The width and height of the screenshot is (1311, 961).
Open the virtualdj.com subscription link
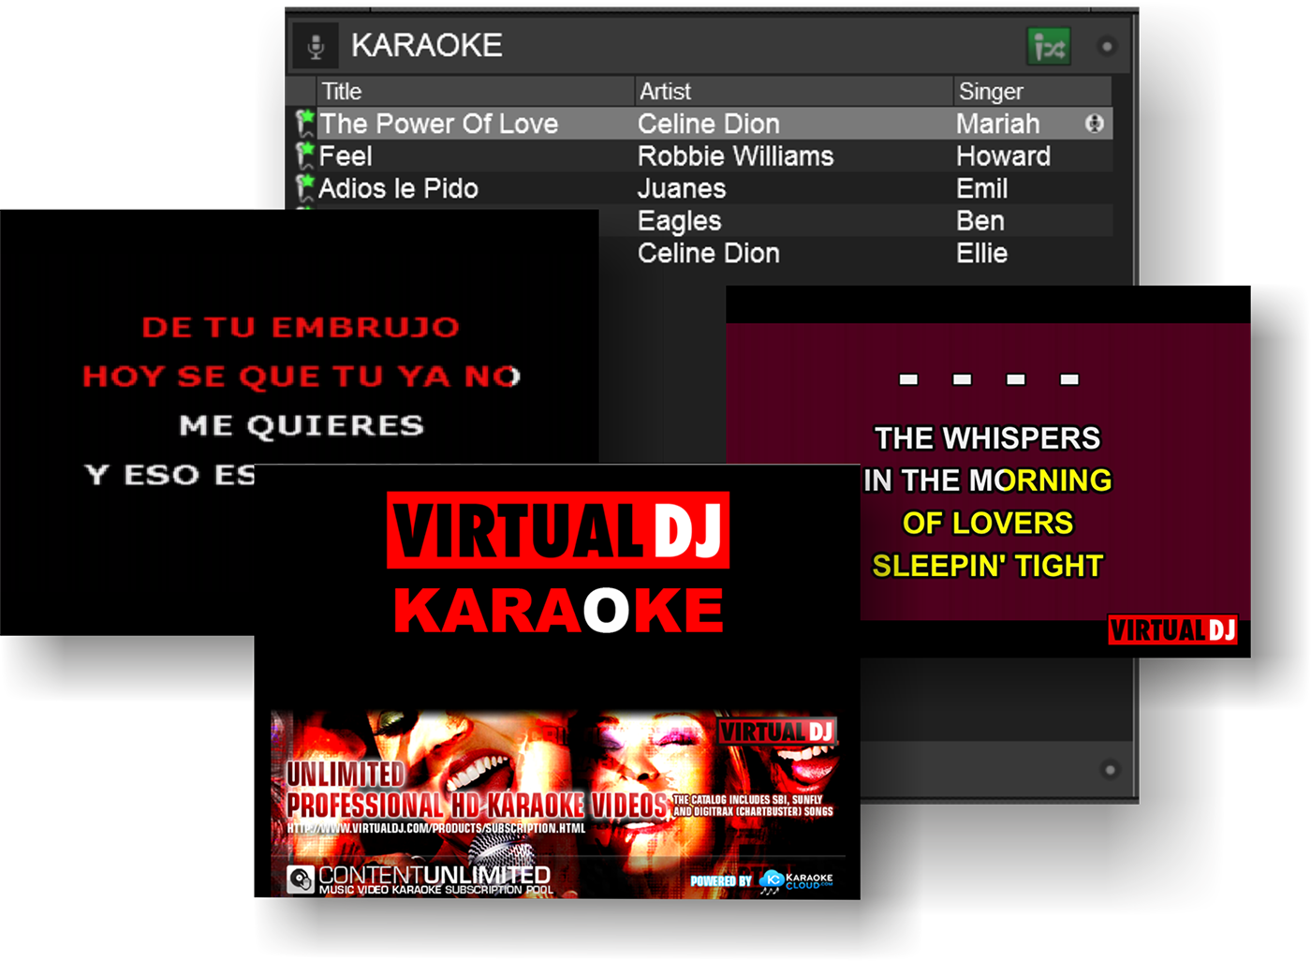tap(437, 828)
